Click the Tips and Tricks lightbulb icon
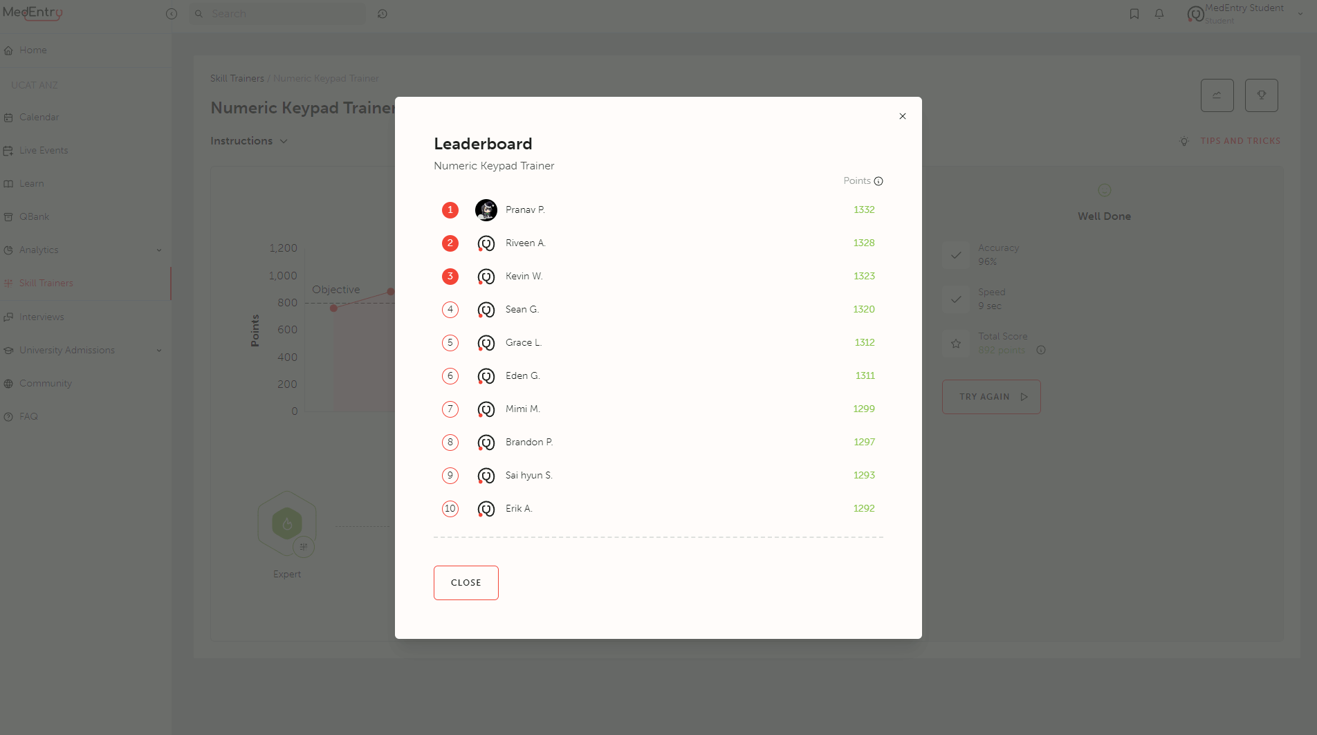The image size is (1317, 735). [1184, 141]
